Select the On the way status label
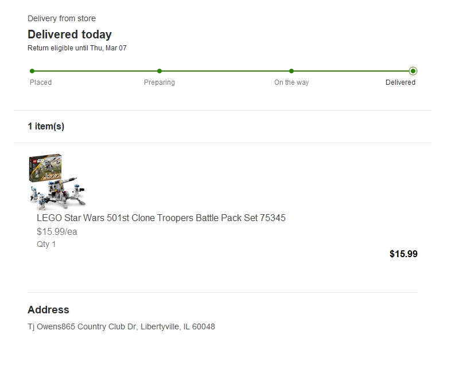This screenshot has width=459, height=370. pyautogui.click(x=291, y=82)
